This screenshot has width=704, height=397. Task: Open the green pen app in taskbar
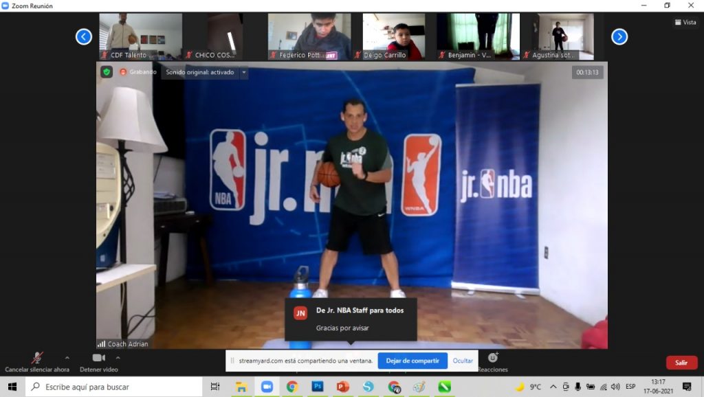445,387
